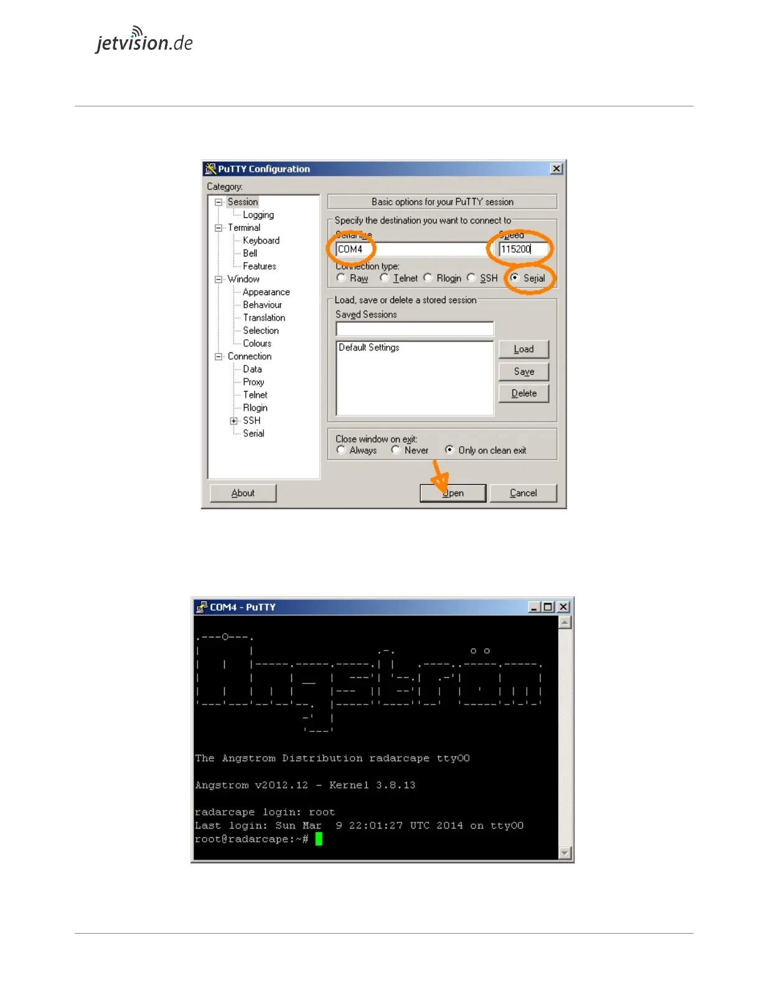
Task: Click the Speed field showing 115200
Action: pos(524,249)
